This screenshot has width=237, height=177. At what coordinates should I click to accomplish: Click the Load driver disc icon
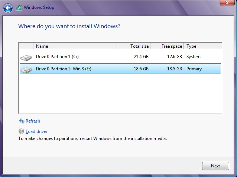(21, 131)
